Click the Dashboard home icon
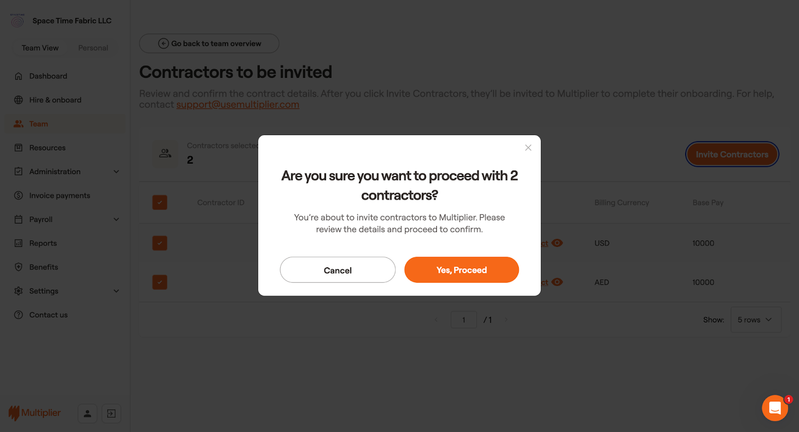Image resolution: width=799 pixels, height=432 pixels. click(18, 76)
